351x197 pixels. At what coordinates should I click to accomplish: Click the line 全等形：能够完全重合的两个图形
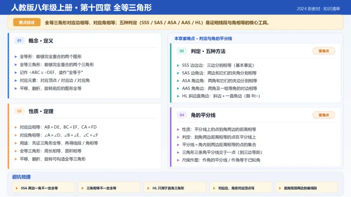pos(50,56)
